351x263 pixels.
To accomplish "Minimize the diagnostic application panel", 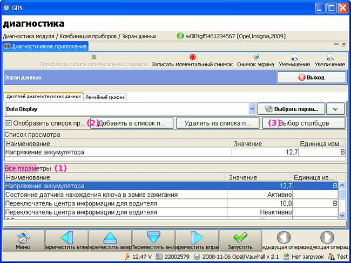I will coord(336,44).
